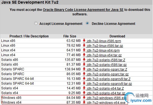Image resolution: width=153 pixels, height=105 pixels.
Task: Click red download arrow for solaris-x64.tar.Z
Action: 84,88
